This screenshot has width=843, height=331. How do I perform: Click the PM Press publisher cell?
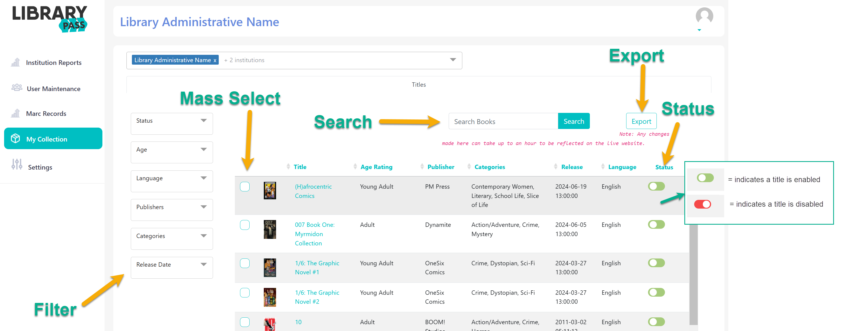click(x=437, y=186)
